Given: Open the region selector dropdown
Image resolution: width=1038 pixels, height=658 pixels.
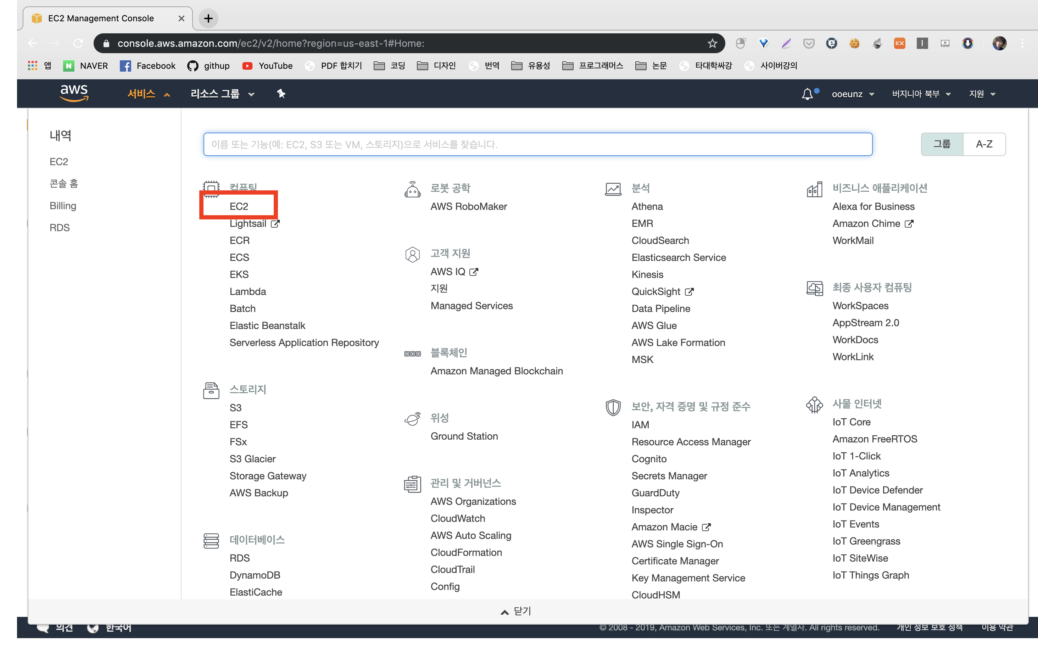Looking at the screenshot, I should pos(921,94).
